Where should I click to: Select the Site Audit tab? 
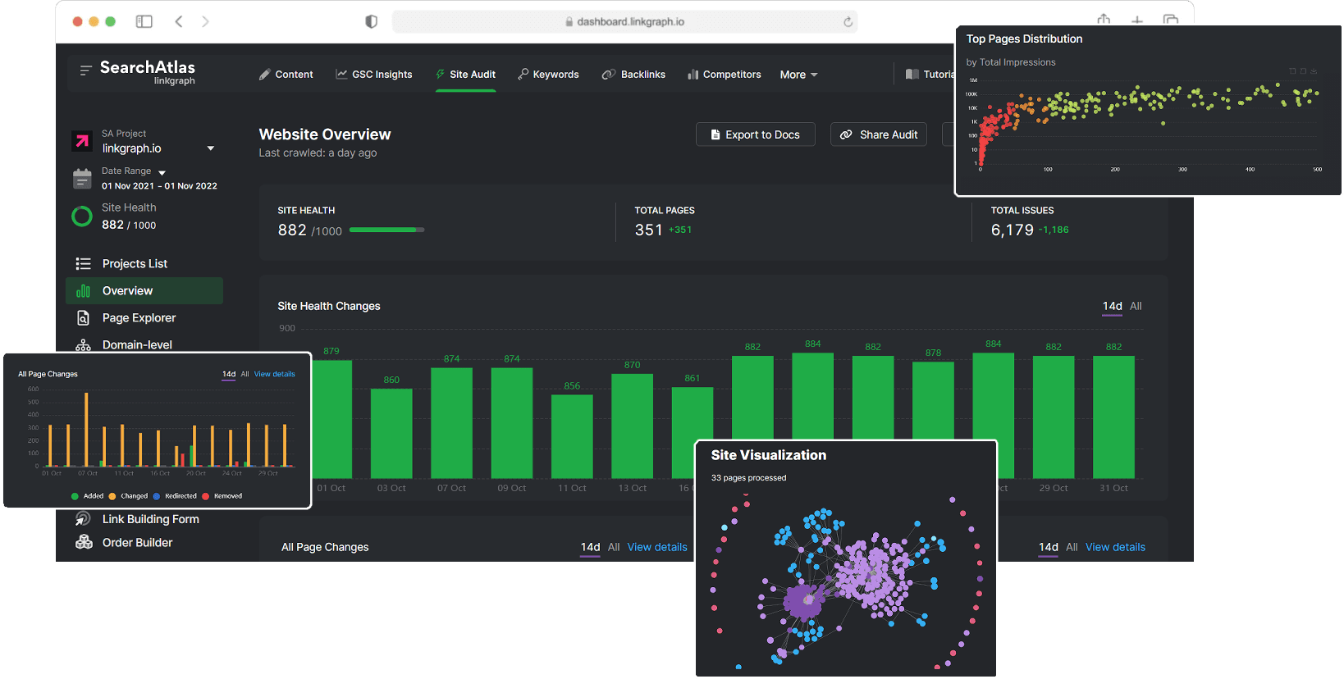pos(465,75)
